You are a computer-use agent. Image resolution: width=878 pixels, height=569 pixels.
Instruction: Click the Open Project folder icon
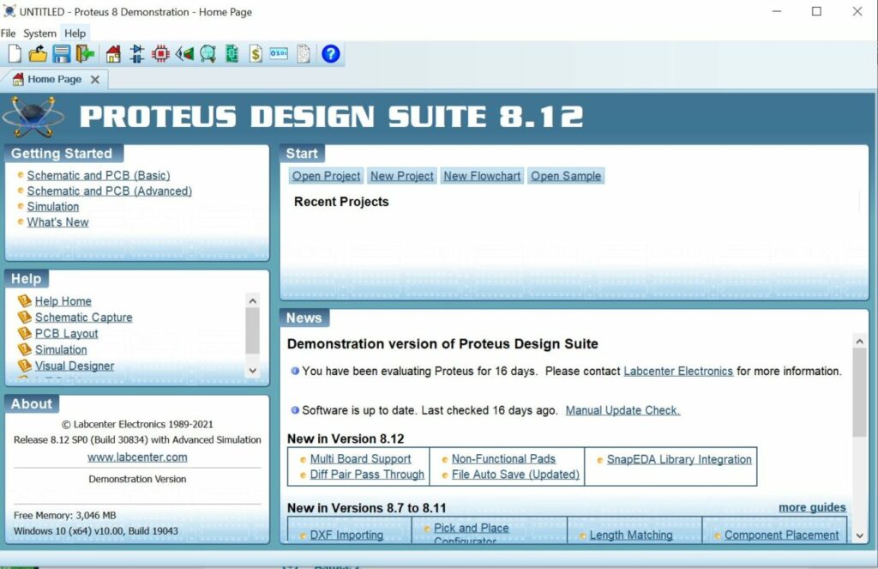coord(38,54)
